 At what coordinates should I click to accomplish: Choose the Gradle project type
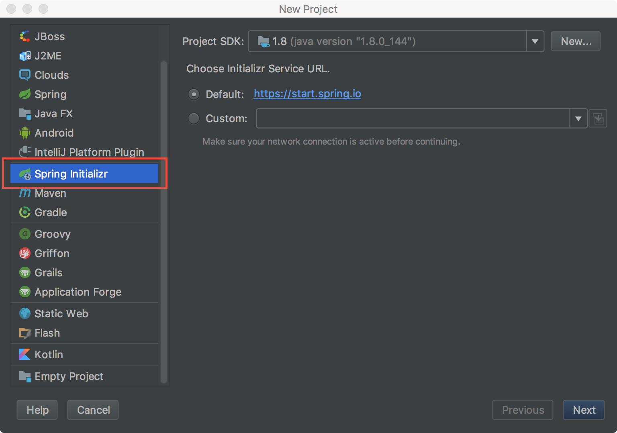84,212
